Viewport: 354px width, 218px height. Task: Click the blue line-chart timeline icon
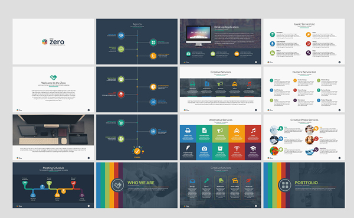pos(153,102)
